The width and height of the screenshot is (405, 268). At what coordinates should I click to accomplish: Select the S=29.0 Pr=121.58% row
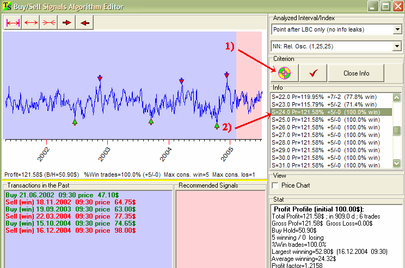tap(331, 150)
